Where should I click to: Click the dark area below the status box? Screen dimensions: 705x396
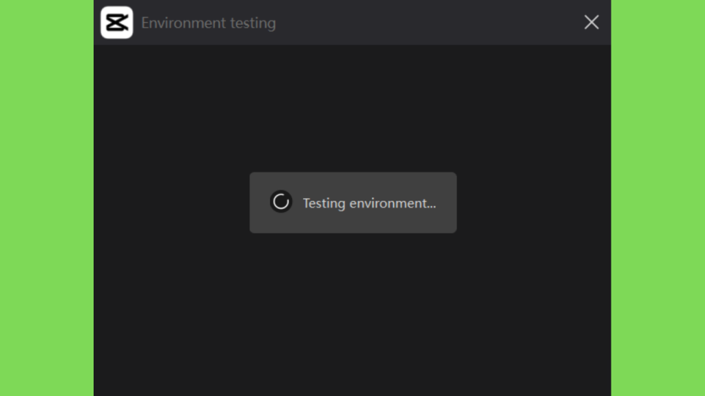(353, 314)
